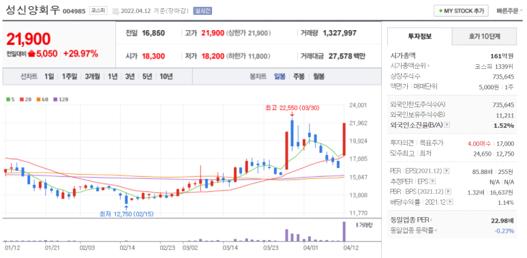Click the help icon beside 추정PER EPS
Screen dimensions: 527x258
(432, 182)
